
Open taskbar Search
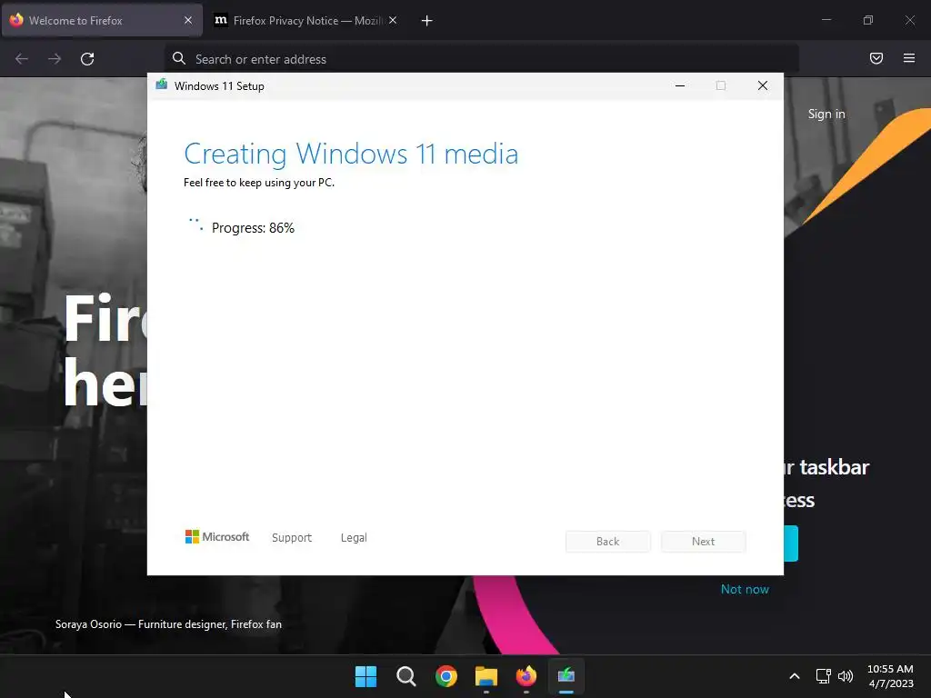406,676
